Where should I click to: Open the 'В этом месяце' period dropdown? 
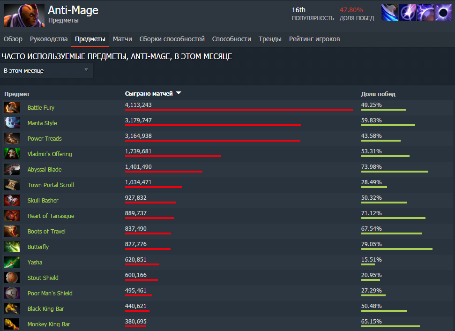pos(46,70)
